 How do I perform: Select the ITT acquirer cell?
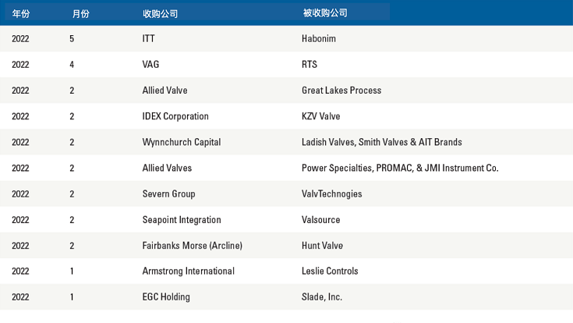[x=148, y=38]
